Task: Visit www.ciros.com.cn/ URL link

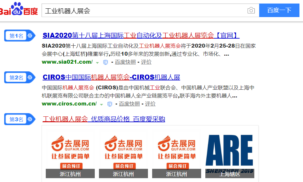Action: (x=69, y=104)
